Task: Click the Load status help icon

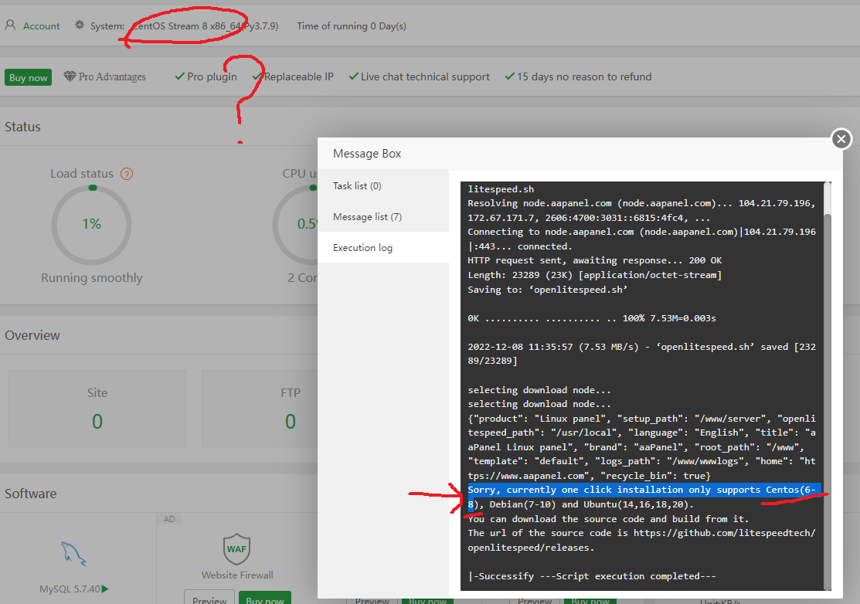Action: coord(127,174)
